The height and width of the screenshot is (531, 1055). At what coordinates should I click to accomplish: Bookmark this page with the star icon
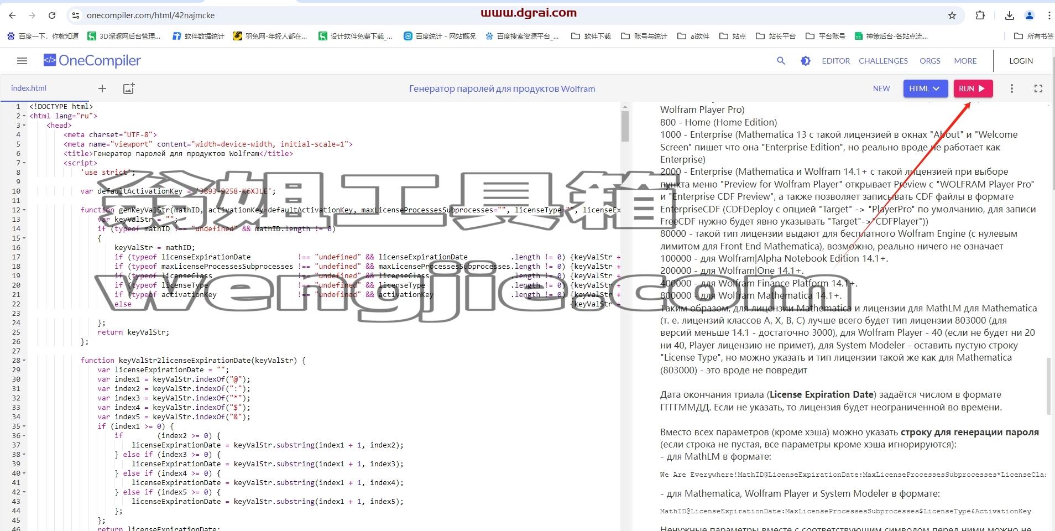952,15
